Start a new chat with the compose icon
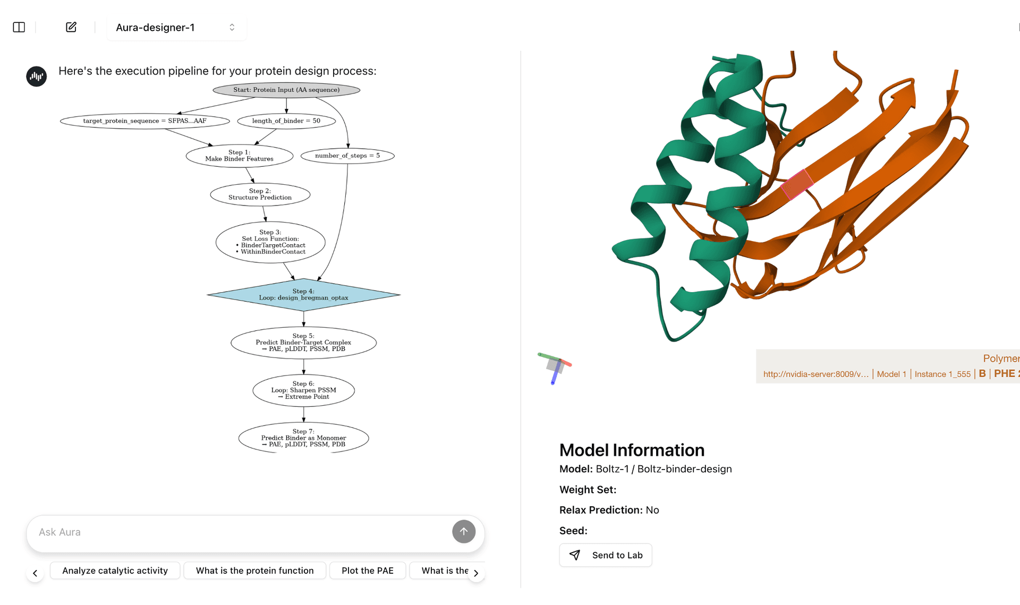 [x=71, y=27]
